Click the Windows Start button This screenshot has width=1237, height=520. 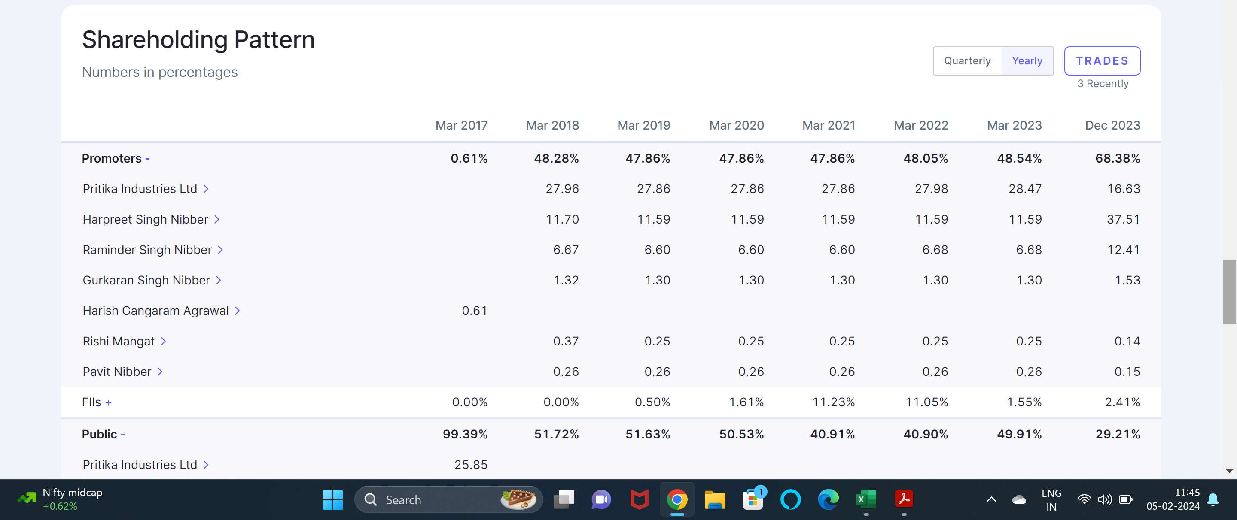[x=332, y=500]
